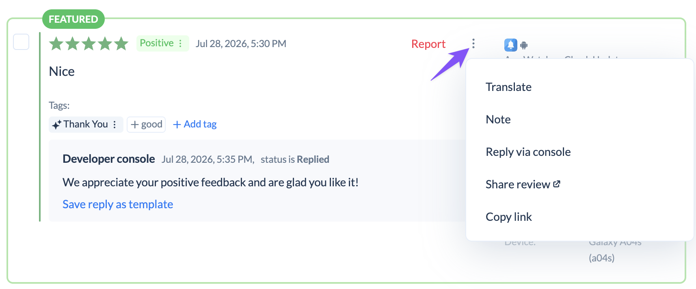Click the blue bell app icon
The width and height of the screenshot is (696, 289).
coord(510,45)
